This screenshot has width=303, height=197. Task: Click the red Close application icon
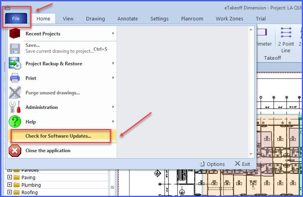[x=15, y=151]
